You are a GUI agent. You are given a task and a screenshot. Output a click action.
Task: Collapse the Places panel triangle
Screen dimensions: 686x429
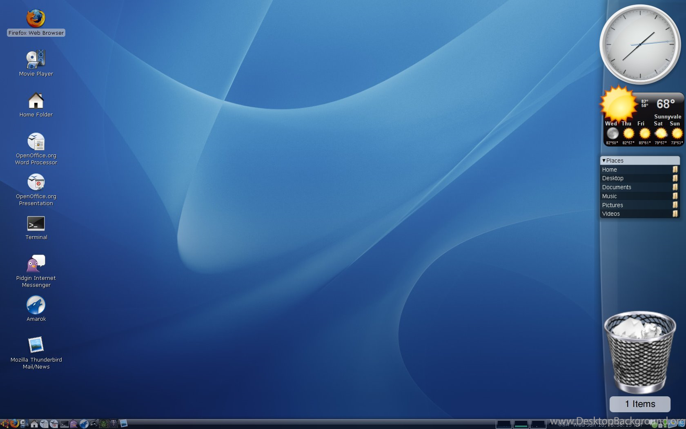pos(604,161)
